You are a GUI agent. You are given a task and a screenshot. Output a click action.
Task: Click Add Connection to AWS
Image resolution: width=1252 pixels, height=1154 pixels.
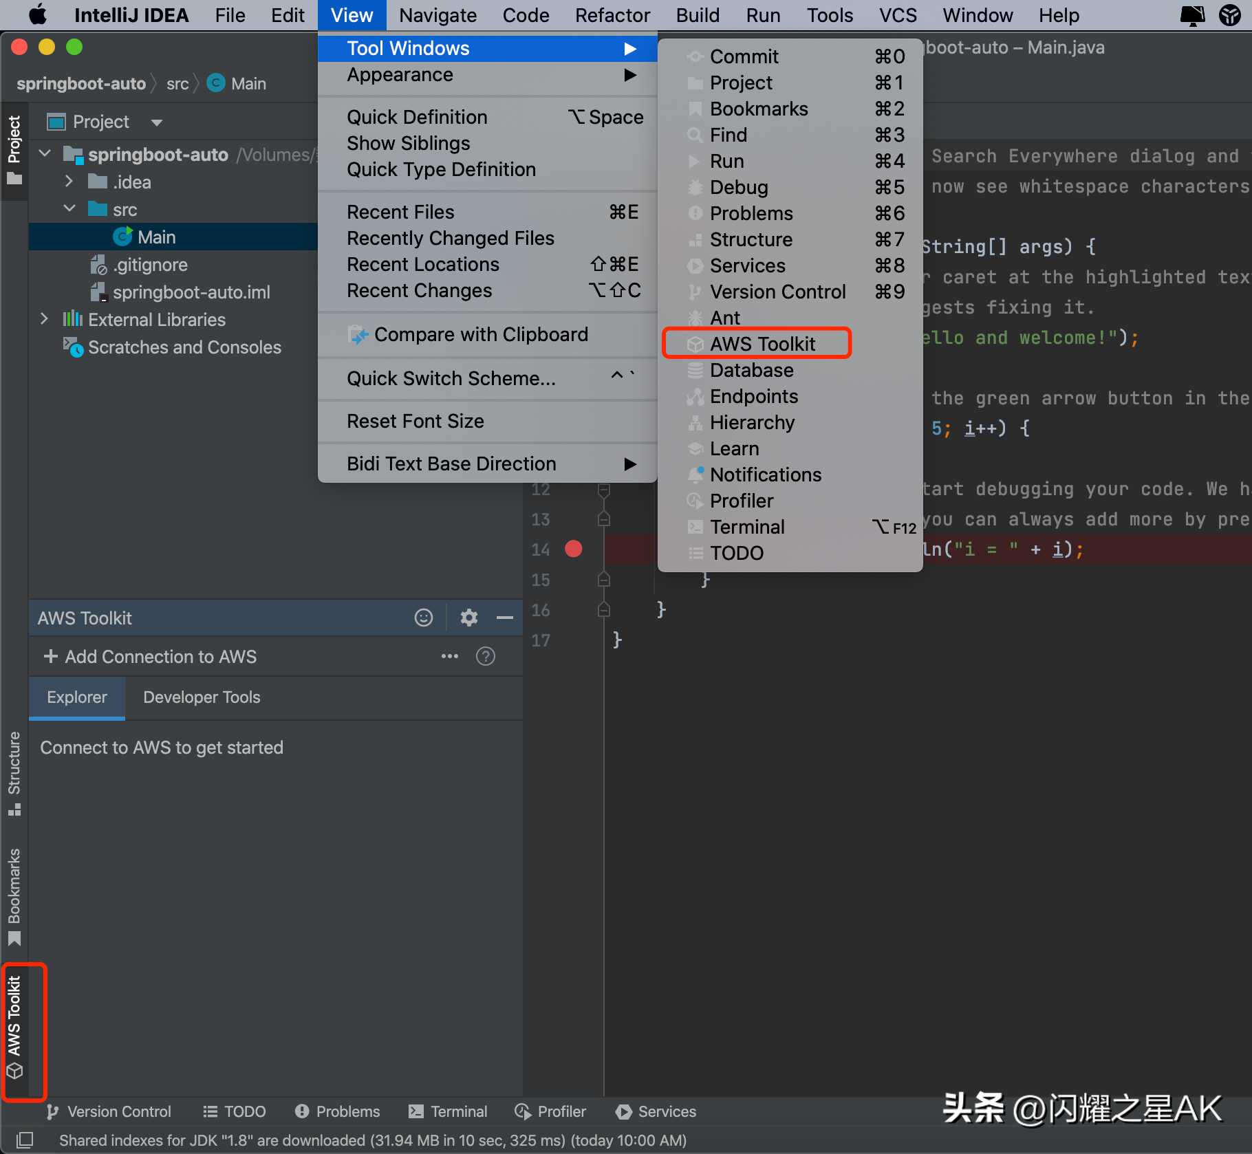[x=150, y=657]
